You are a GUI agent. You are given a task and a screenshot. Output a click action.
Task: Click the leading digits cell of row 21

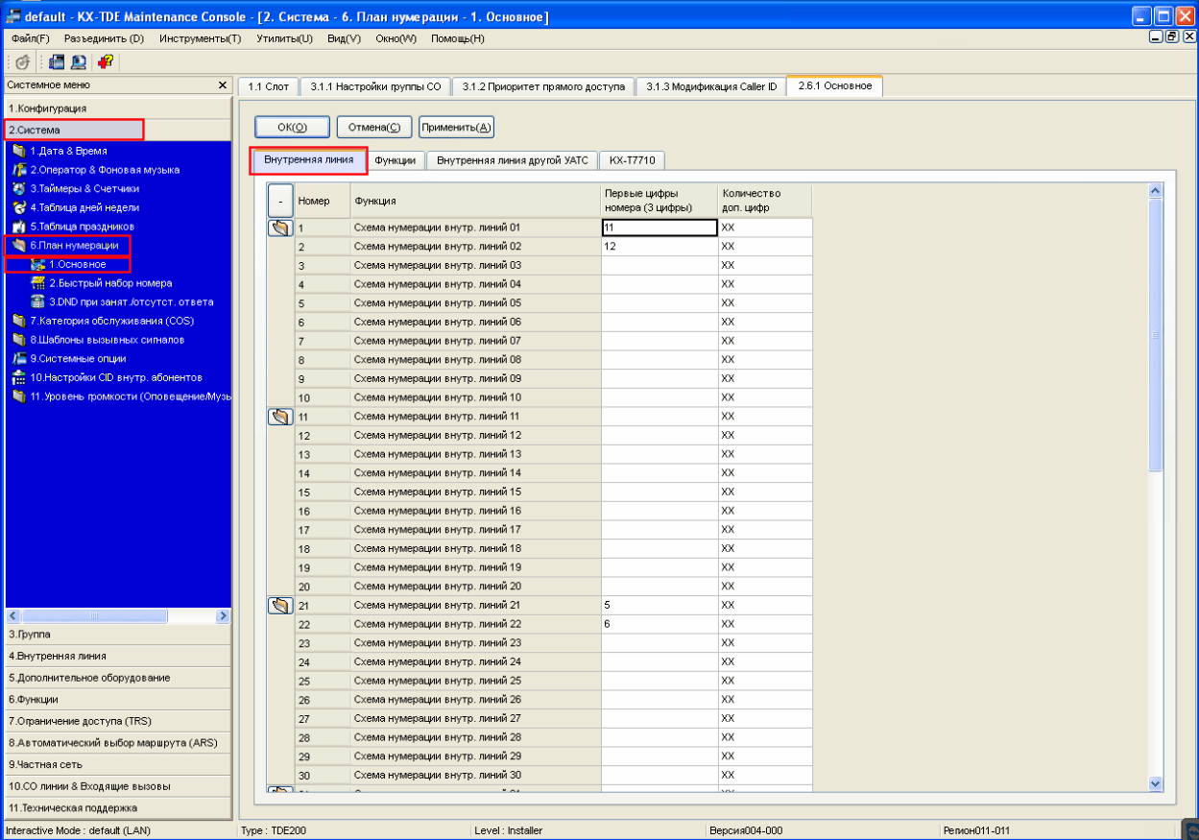click(x=659, y=605)
